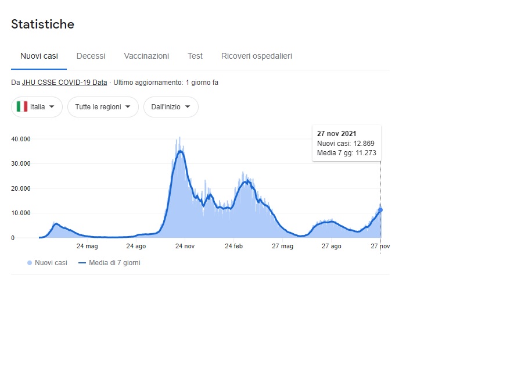
Task: Click the Italian flag icon
Action: pos(22,106)
